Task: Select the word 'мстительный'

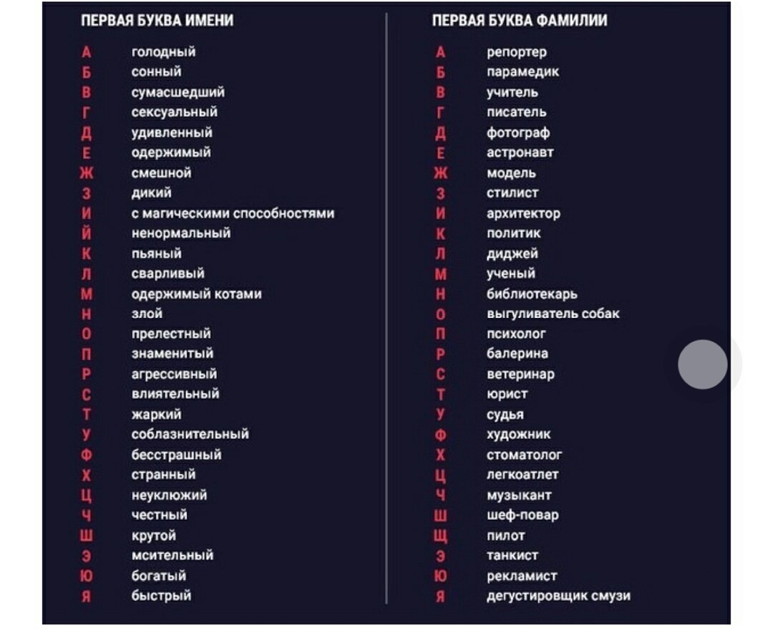Action: [172, 555]
